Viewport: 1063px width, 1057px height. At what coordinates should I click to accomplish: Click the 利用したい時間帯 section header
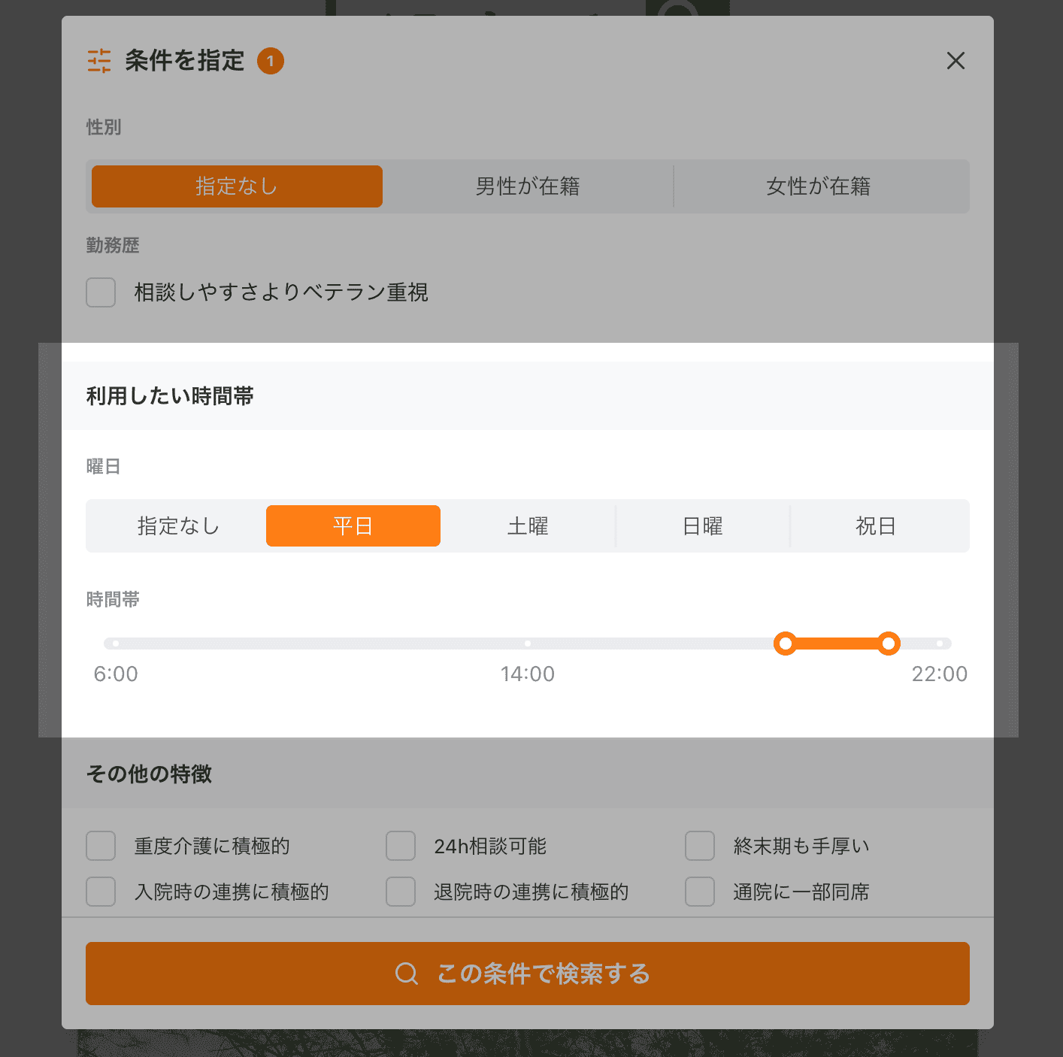(x=528, y=396)
